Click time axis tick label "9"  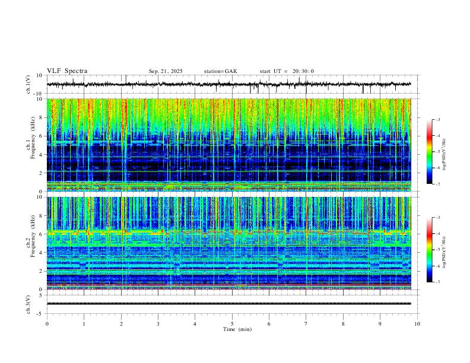tap(380, 324)
